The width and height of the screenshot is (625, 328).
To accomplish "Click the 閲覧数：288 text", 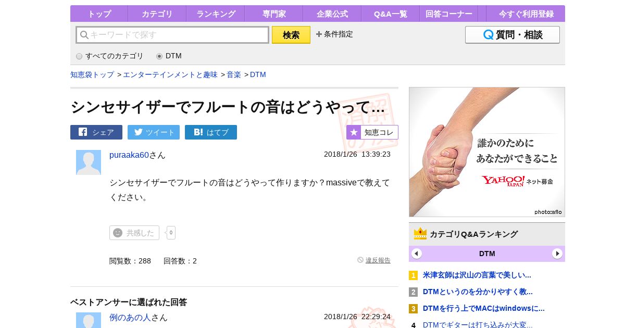I will pyautogui.click(x=130, y=261).
